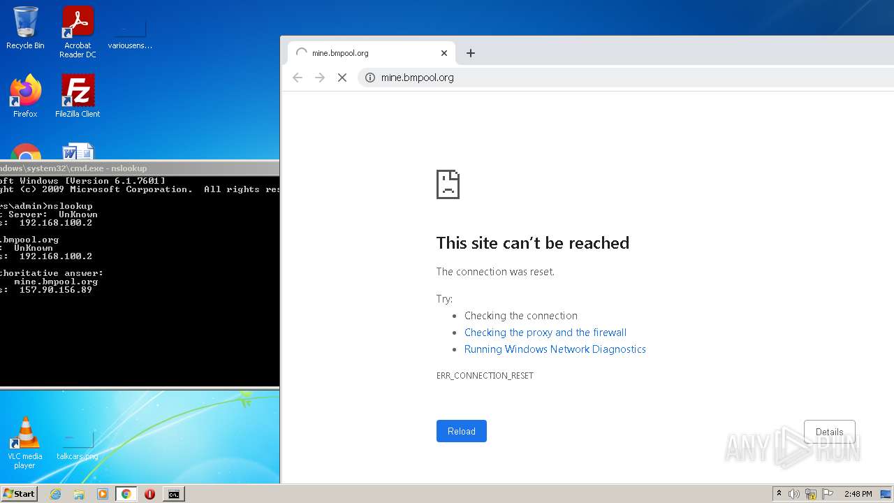Select the talkcars.png desktop file
Viewport: 894px width, 503px height.
click(78, 446)
